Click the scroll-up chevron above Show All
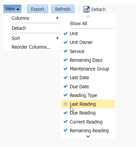136x147 pixels. 88,16
